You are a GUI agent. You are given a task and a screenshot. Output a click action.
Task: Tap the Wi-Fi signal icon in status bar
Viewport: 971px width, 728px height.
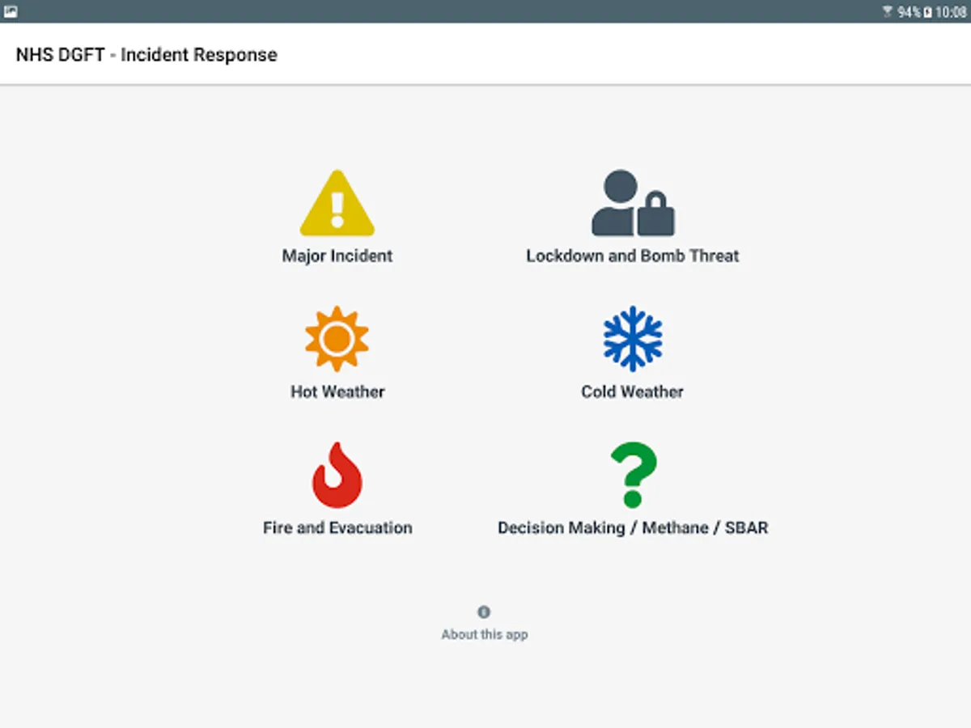pyautogui.click(x=888, y=11)
